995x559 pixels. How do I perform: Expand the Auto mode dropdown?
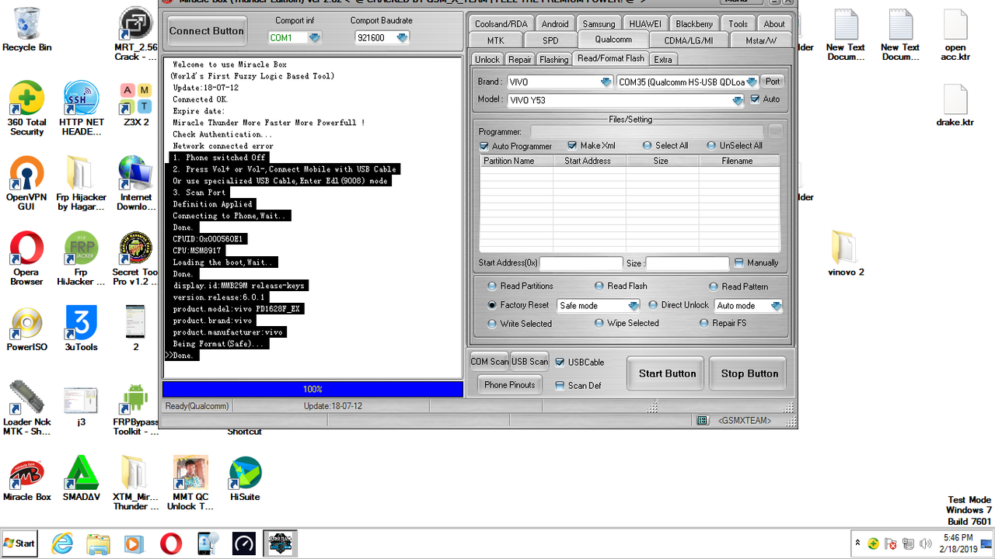pyautogui.click(x=776, y=306)
